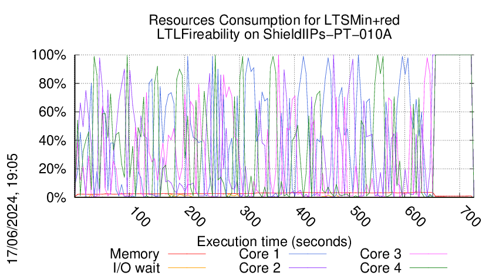Click the Core 3 legend label

click(x=380, y=254)
